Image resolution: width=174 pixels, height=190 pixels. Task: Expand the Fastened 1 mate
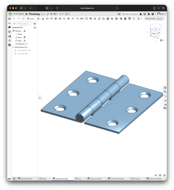[16, 54]
